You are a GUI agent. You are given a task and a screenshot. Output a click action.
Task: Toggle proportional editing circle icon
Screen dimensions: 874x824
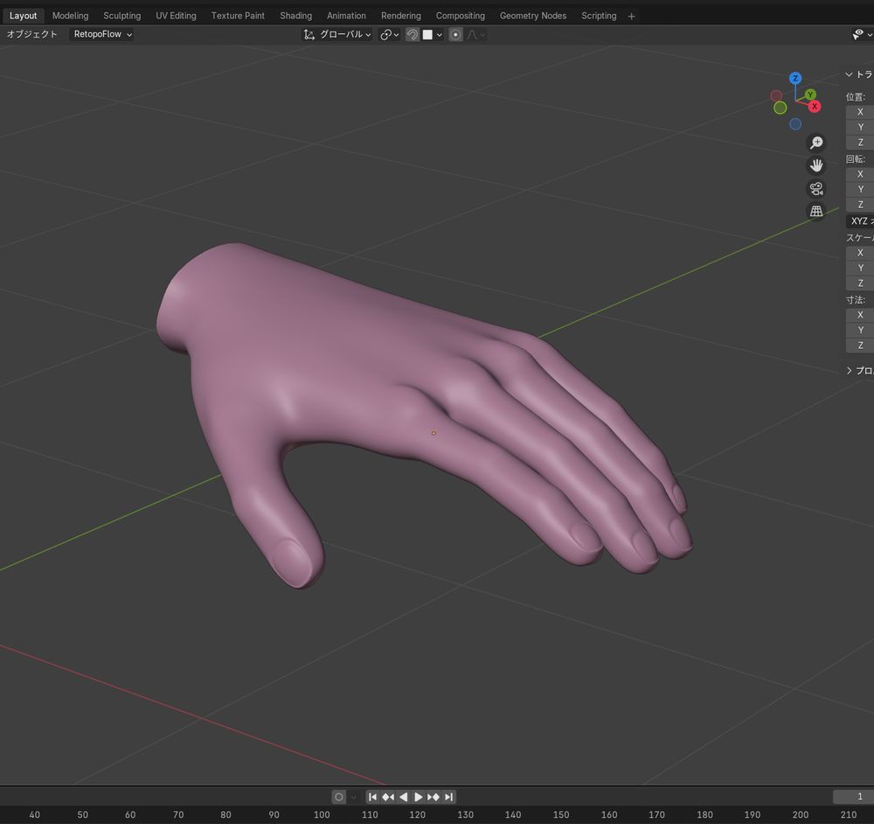455,35
